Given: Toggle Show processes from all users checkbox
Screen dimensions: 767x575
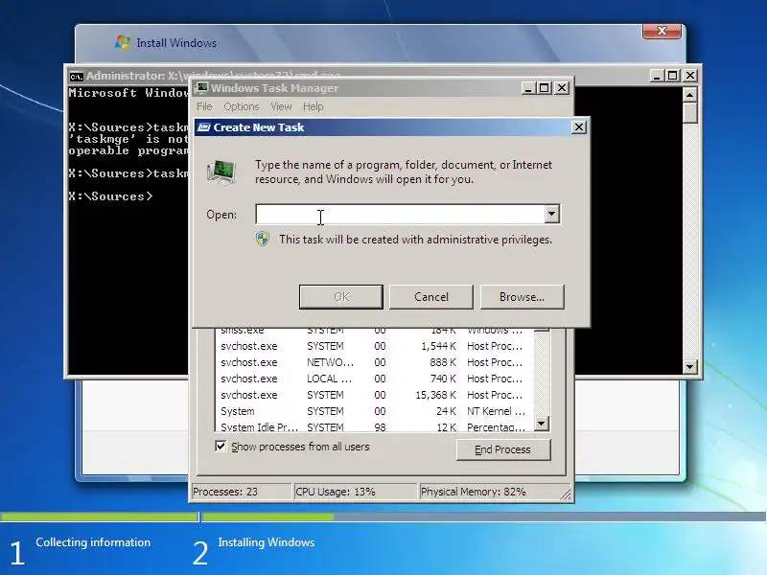Looking at the screenshot, I should (221, 446).
